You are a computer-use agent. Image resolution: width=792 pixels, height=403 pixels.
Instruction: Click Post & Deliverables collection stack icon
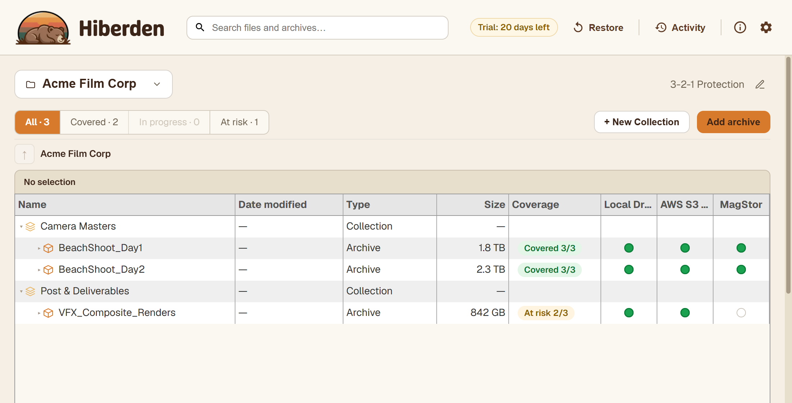pos(31,291)
